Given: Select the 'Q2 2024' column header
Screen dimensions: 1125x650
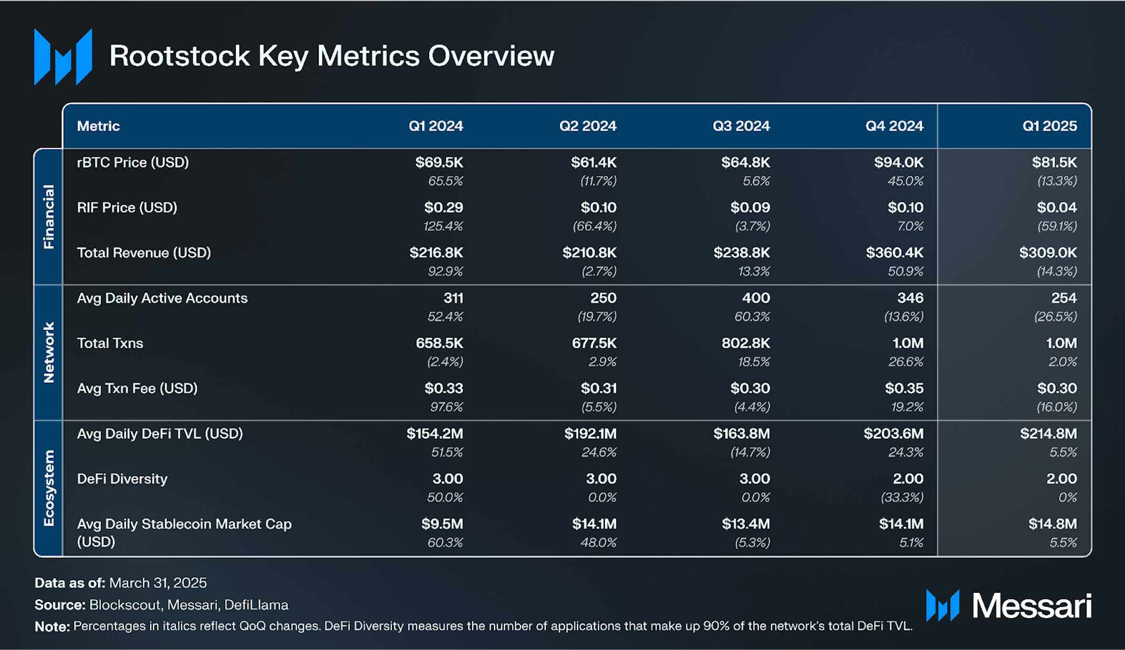Looking at the screenshot, I should pos(588,126).
